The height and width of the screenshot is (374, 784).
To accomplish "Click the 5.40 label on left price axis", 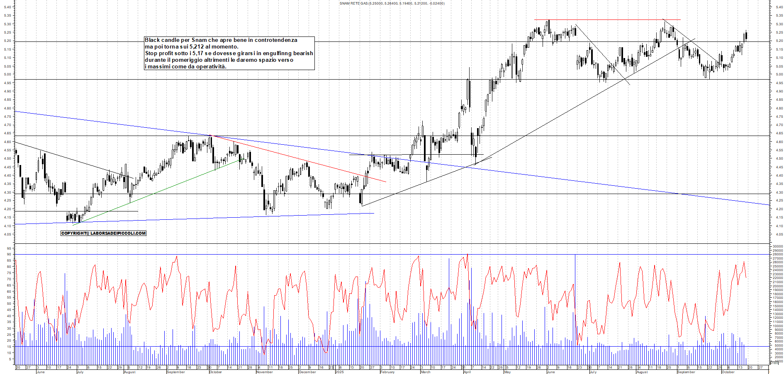I will tap(8, 7).
